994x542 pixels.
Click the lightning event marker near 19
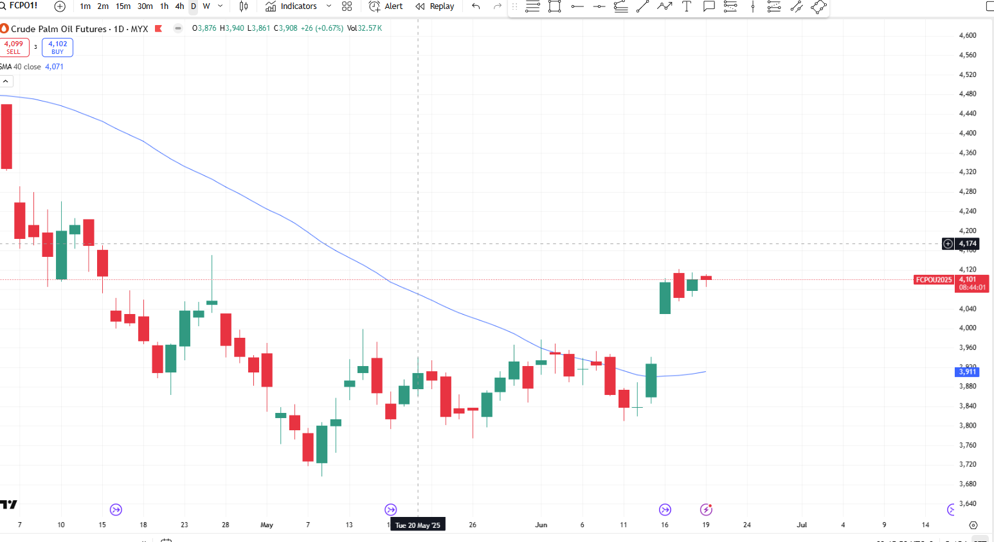pos(706,510)
